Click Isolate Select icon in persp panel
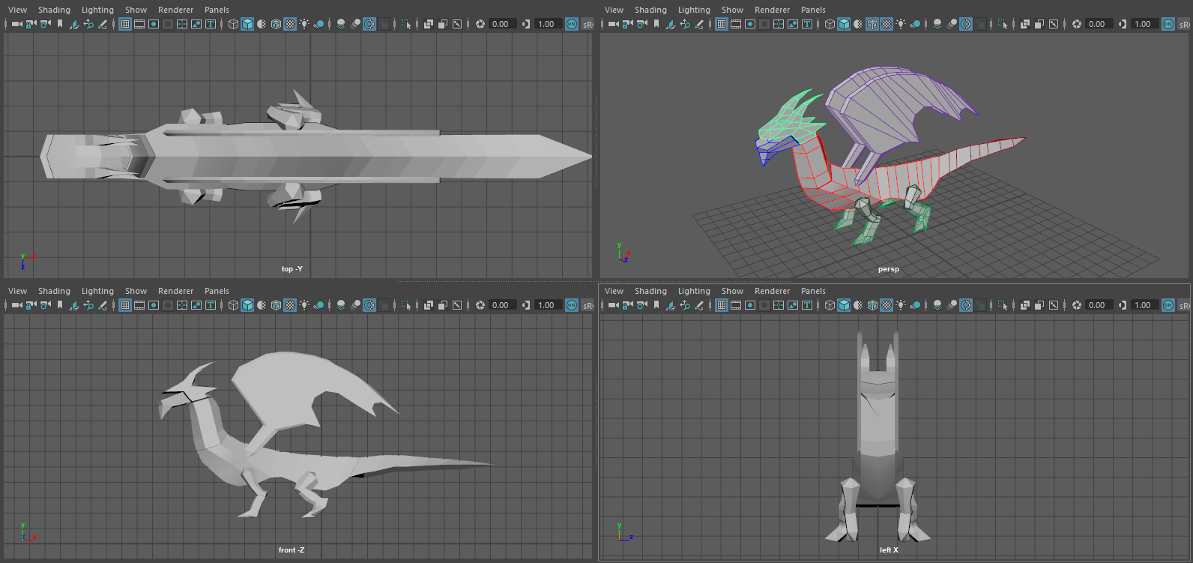 tap(1003, 24)
